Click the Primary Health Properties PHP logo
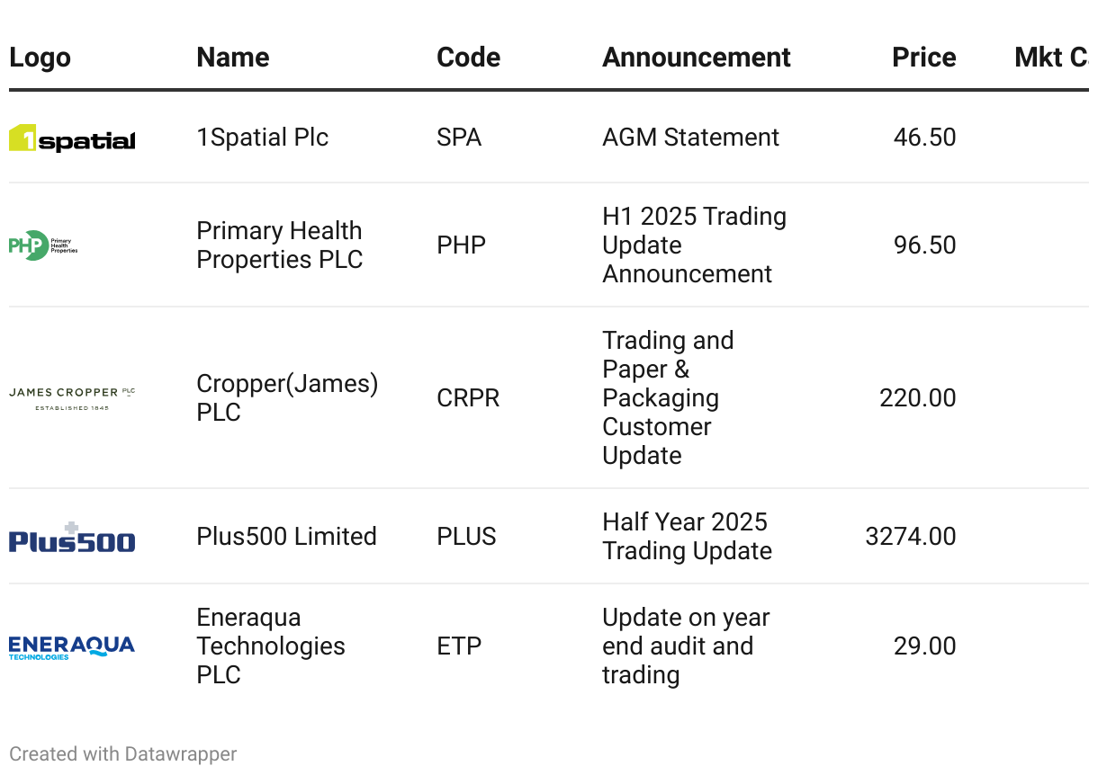The height and width of the screenshot is (775, 1098). coord(43,245)
